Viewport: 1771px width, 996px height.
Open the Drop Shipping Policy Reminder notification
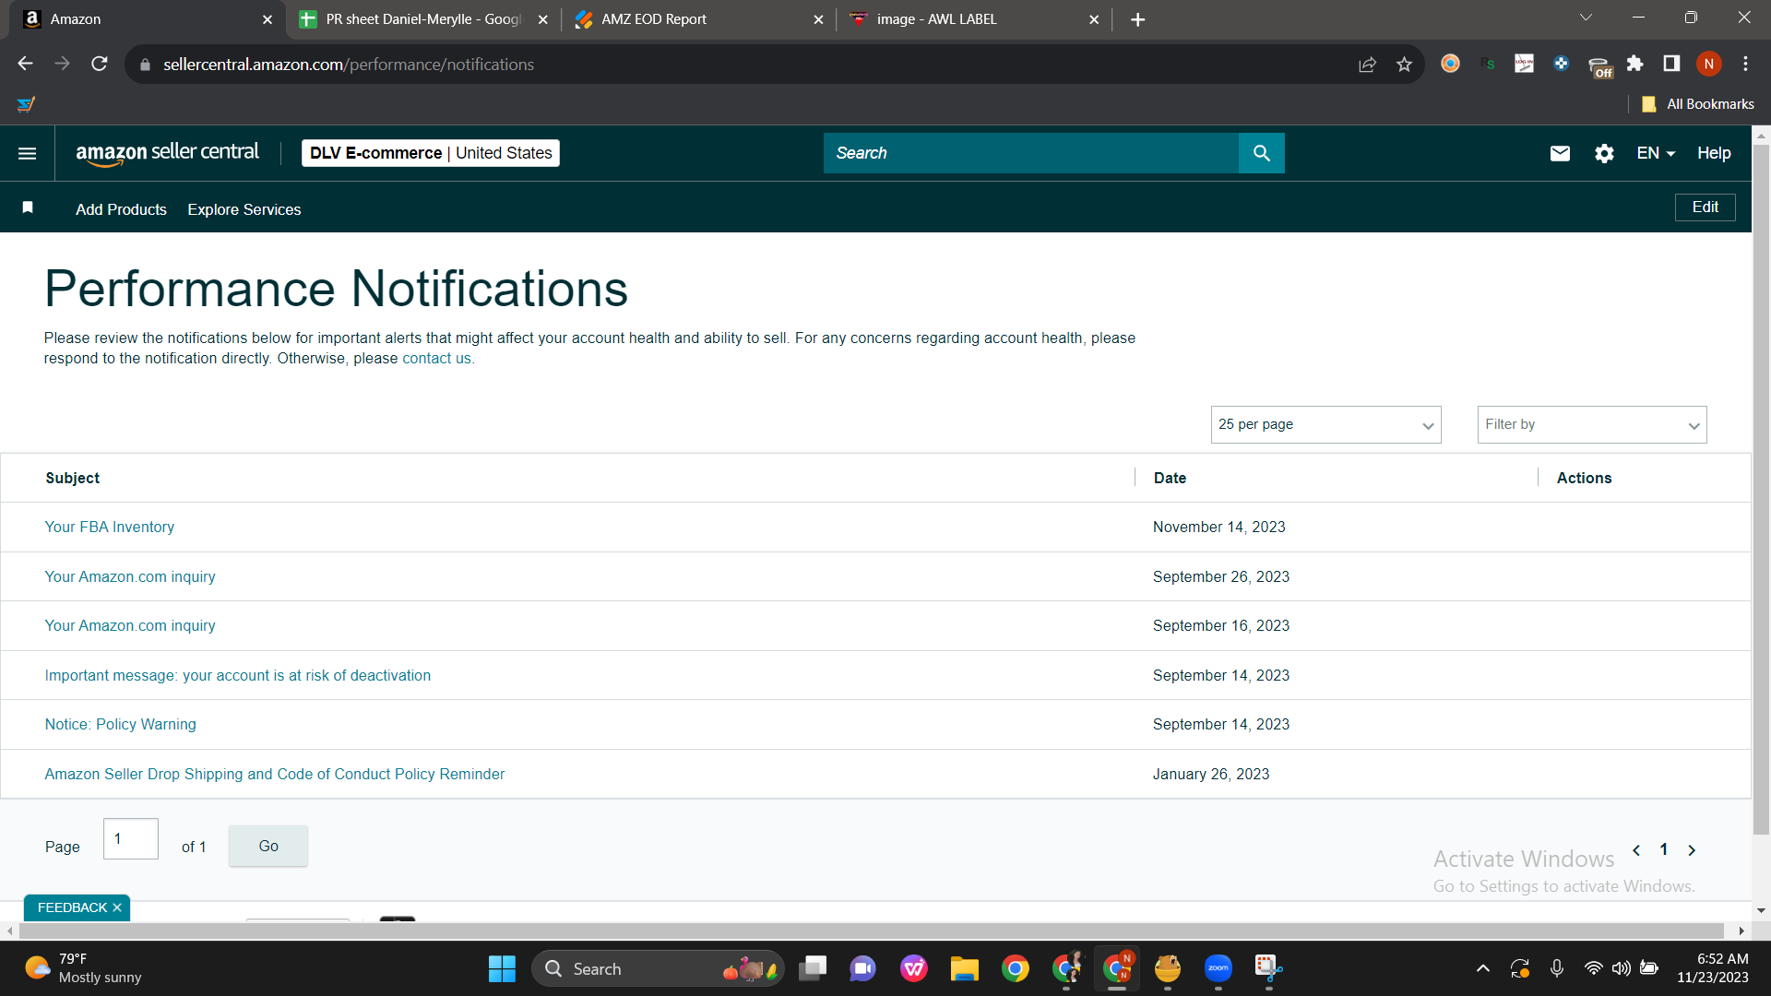(x=275, y=775)
